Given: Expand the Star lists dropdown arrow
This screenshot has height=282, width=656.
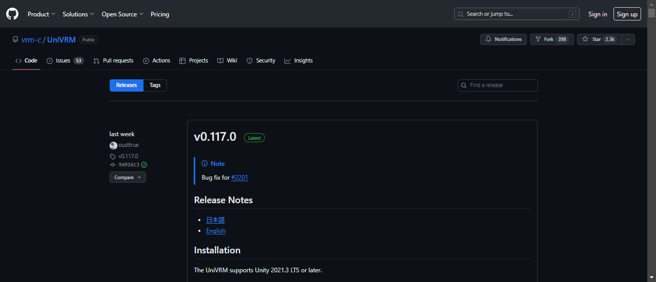Looking at the screenshot, I should click(628, 39).
